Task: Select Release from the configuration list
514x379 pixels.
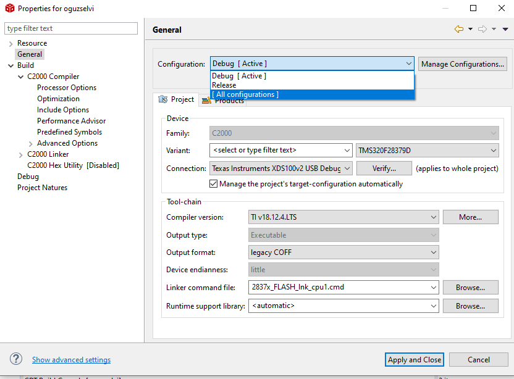Action: 224,85
